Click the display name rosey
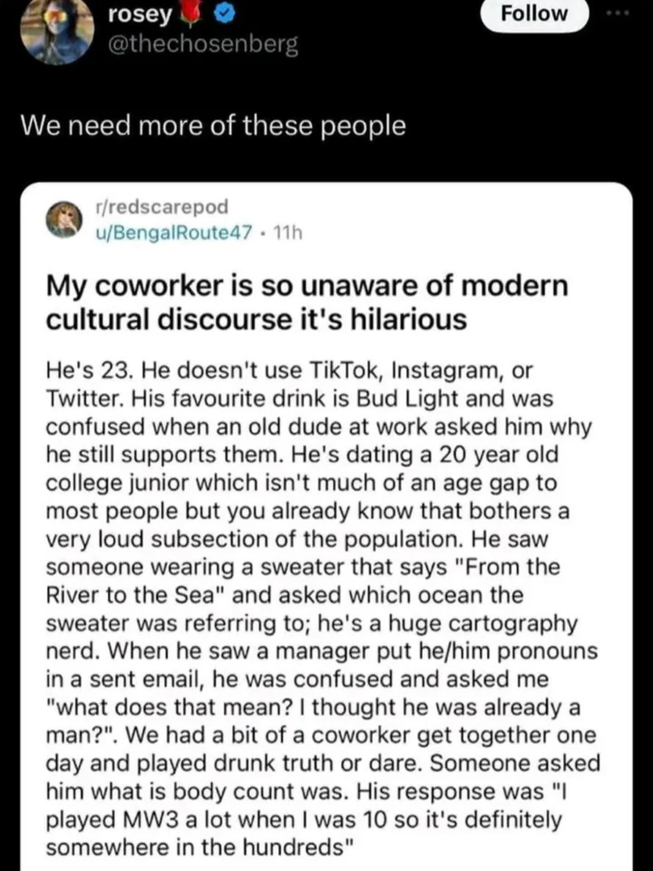 point(140,15)
